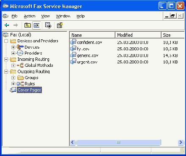186x156 pixels.
Task: Collapse the Outgoing Routing node
Action: click(x=6, y=71)
